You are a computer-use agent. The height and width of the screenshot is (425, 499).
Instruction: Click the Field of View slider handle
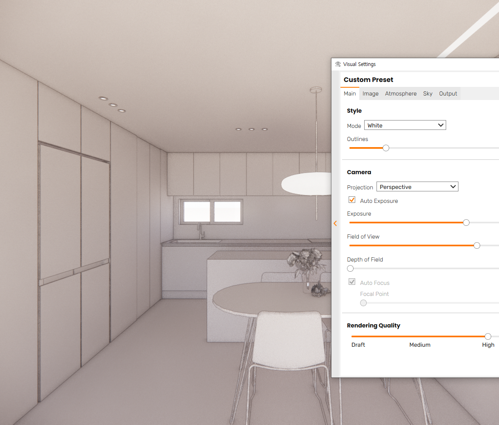tap(476, 245)
